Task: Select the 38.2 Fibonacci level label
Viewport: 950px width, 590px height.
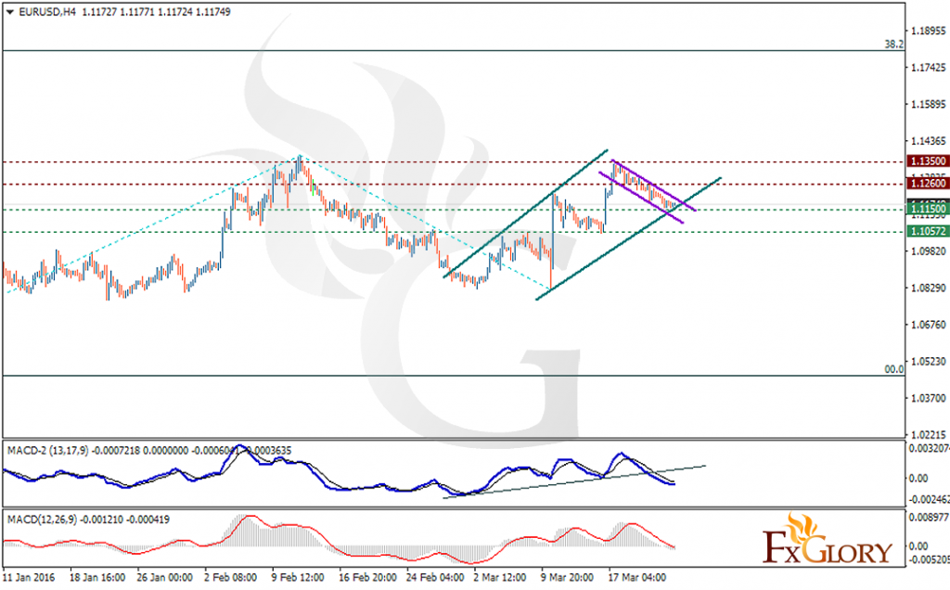Action: [x=893, y=45]
